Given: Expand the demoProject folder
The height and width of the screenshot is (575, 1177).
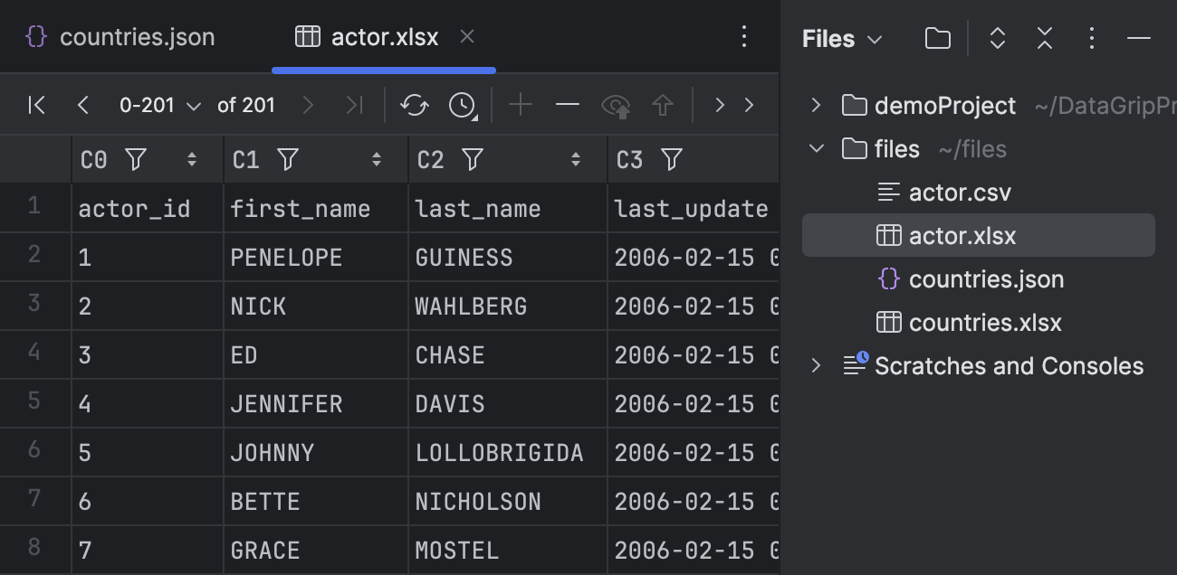Looking at the screenshot, I should (816, 106).
